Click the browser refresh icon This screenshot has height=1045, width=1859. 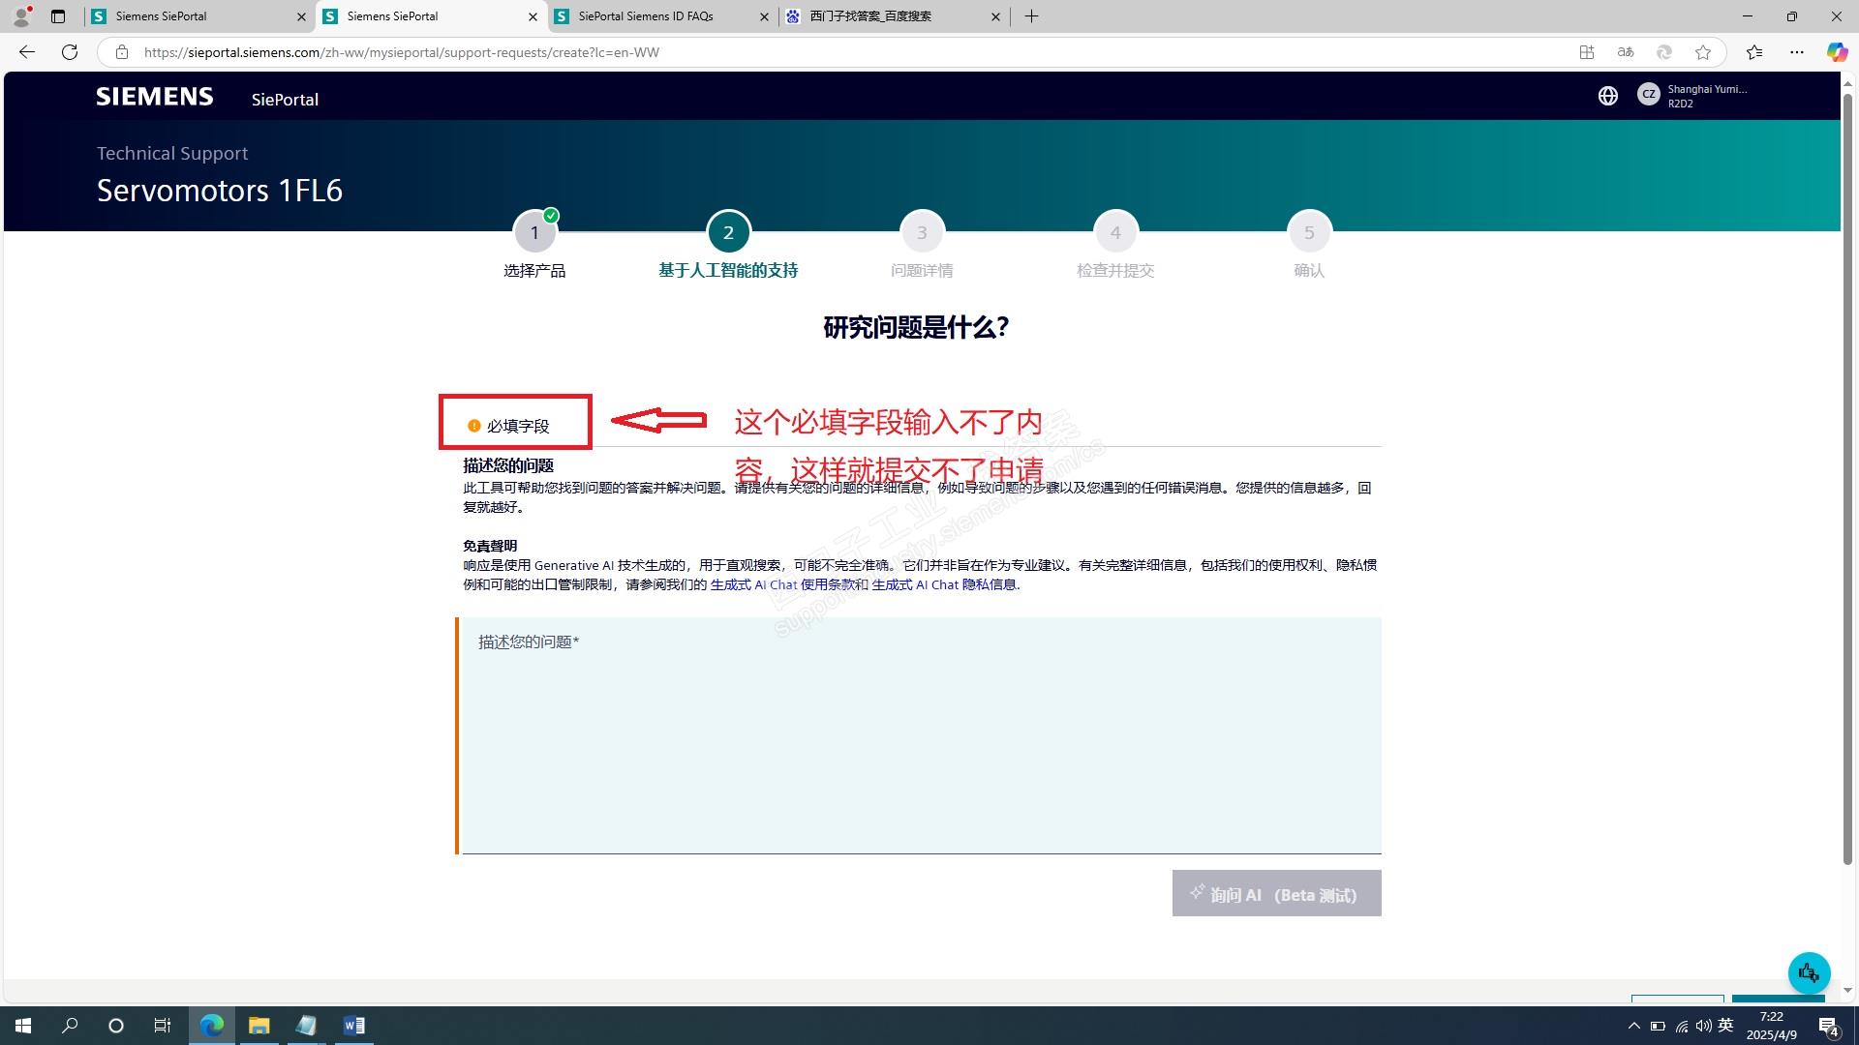pos(70,52)
